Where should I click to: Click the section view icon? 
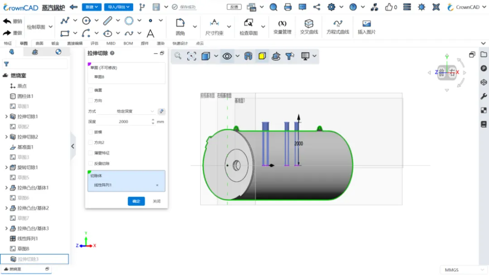[x=248, y=56]
